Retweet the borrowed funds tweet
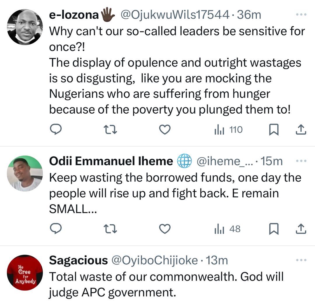Image resolution: width=315 pixels, height=303 pixels. (111, 229)
